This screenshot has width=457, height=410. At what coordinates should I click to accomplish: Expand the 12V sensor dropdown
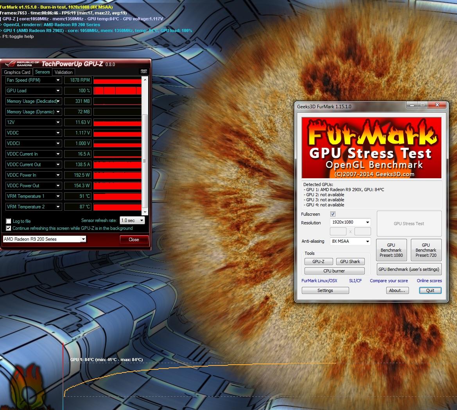(x=58, y=122)
